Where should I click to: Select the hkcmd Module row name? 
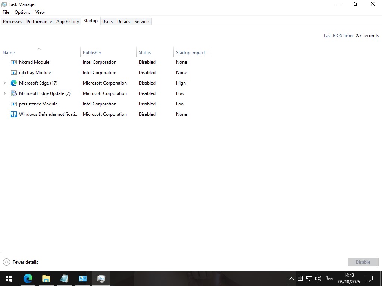click(x=34, y=62)
